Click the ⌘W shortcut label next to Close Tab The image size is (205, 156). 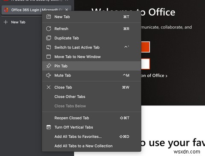(126, 88)
